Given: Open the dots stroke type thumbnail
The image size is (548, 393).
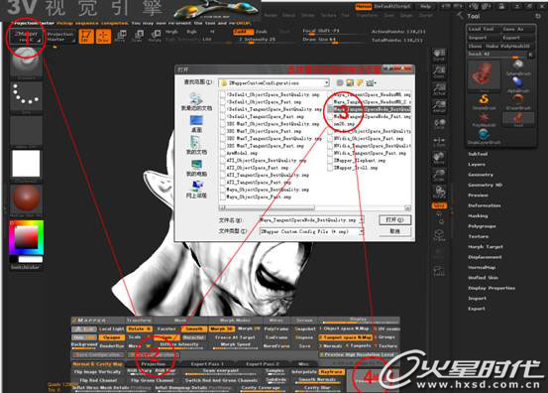Looking at the screenshot, I should tap(26, 96).
